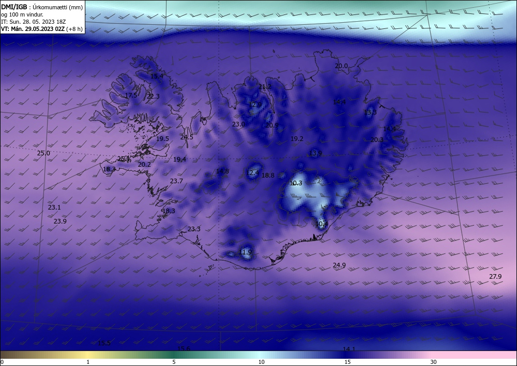Viewport: 517px width, 366px height.
Task: Click the 11.9 value label
Action: pyautogui.click(x=245, y=252)
